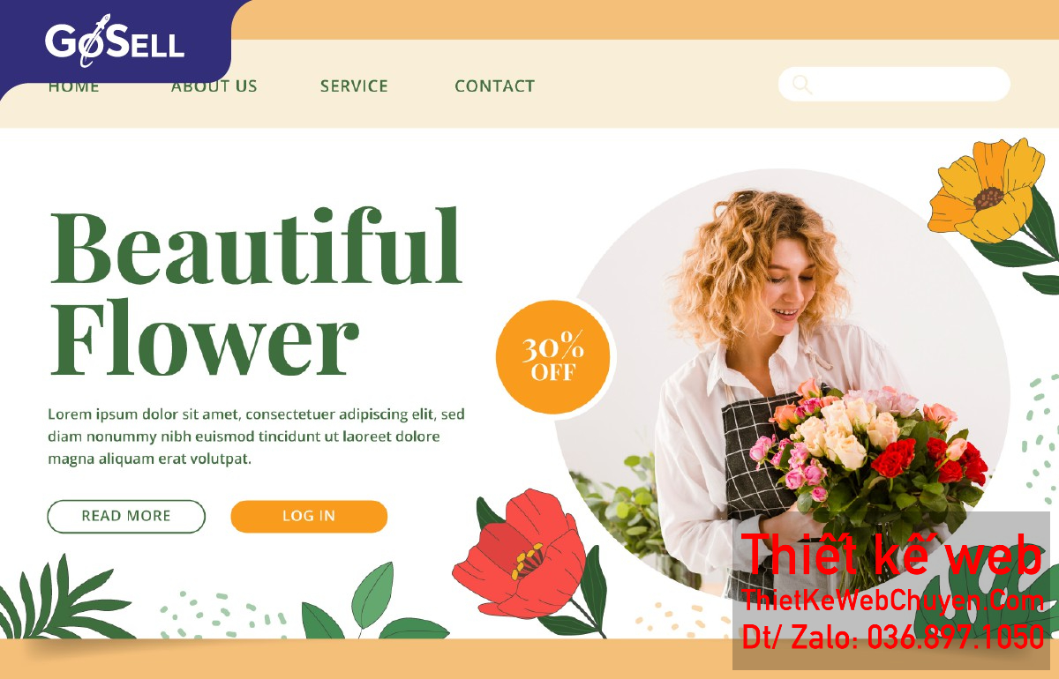Go to the ABOUT US page

coord(214,86)
